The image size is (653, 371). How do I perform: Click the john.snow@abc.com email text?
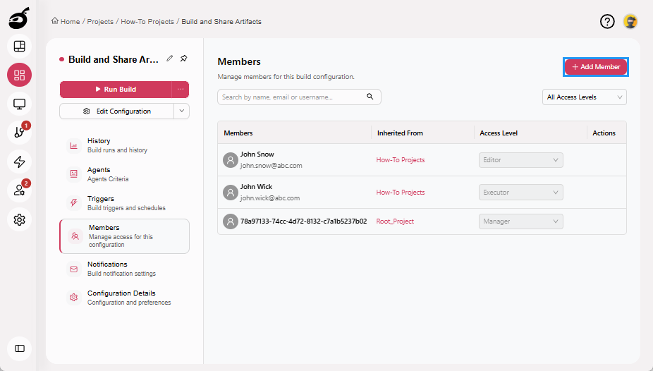tap(271, 166)
